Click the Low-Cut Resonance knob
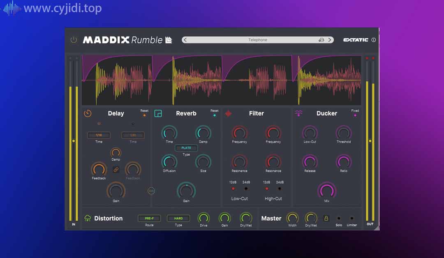 [x=240, y=162]
